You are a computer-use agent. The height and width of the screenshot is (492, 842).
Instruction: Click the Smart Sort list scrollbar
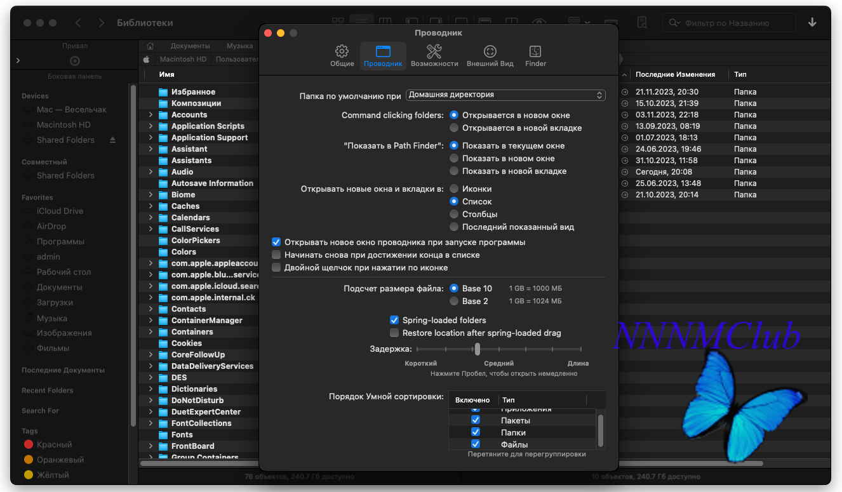point(601,430)
